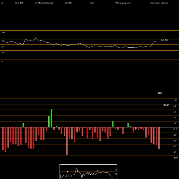The image size is (179, 179).
Task: Click the RSI value 63.03 label
Action: click(x=165, y=40)
